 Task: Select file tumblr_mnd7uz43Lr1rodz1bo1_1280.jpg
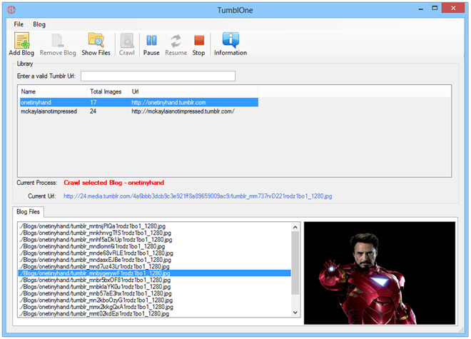[x=154, y=267]
